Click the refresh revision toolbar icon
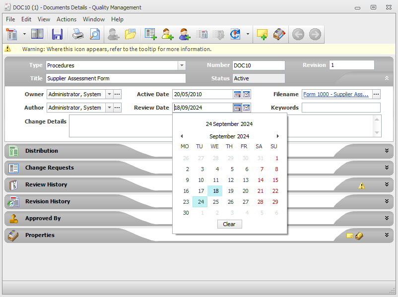Viewport: 398px width, 297px height. (234, 34)
